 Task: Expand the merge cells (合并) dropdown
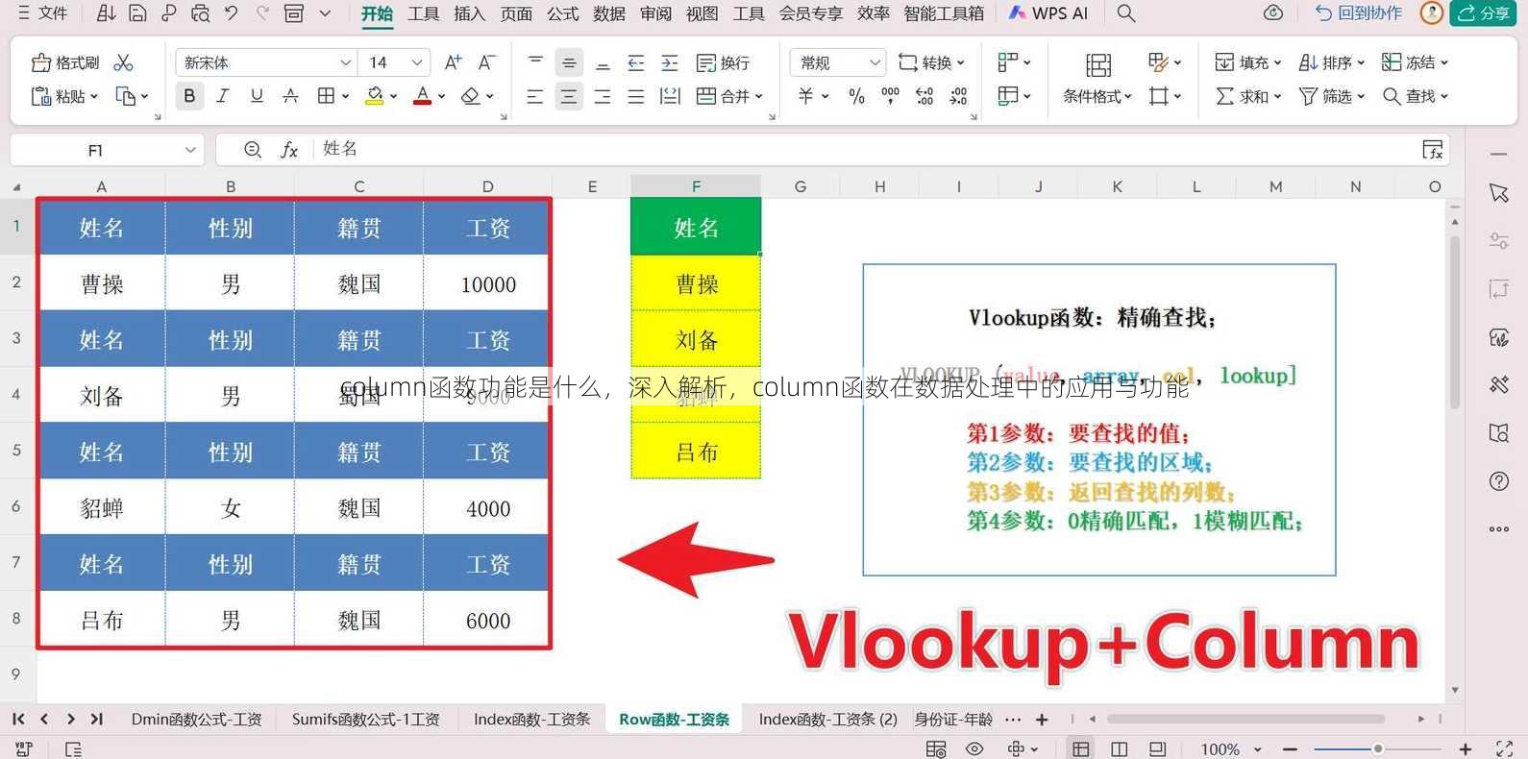(x=758, y=96)
